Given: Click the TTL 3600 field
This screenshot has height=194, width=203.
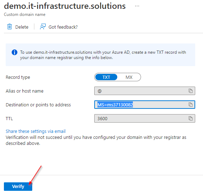Looking at the screenshot, I should (x=145, y=118).
